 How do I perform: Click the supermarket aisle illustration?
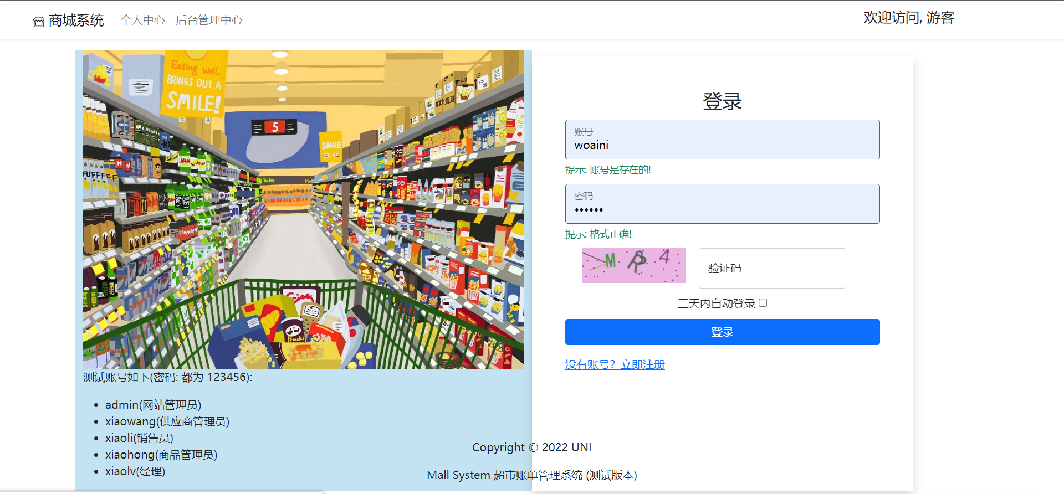point(303,210)
